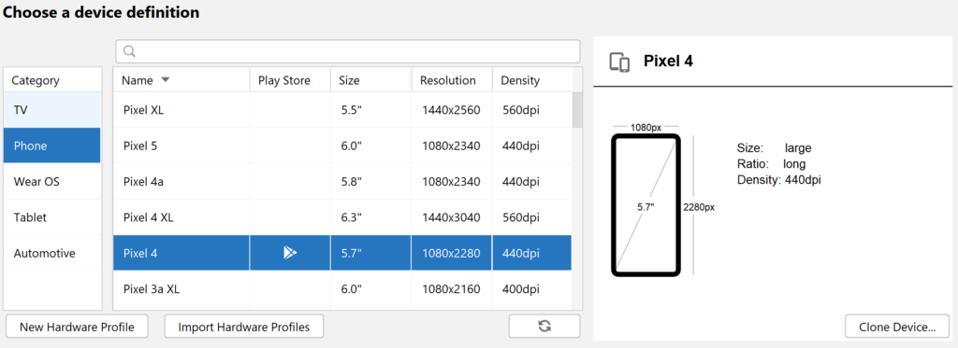Click the refresh icon button
This screenshot has height=348, width=958.
544,326
